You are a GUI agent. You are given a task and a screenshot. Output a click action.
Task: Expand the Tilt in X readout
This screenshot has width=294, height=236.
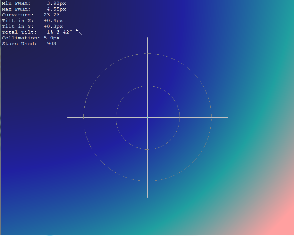[32, 20]
